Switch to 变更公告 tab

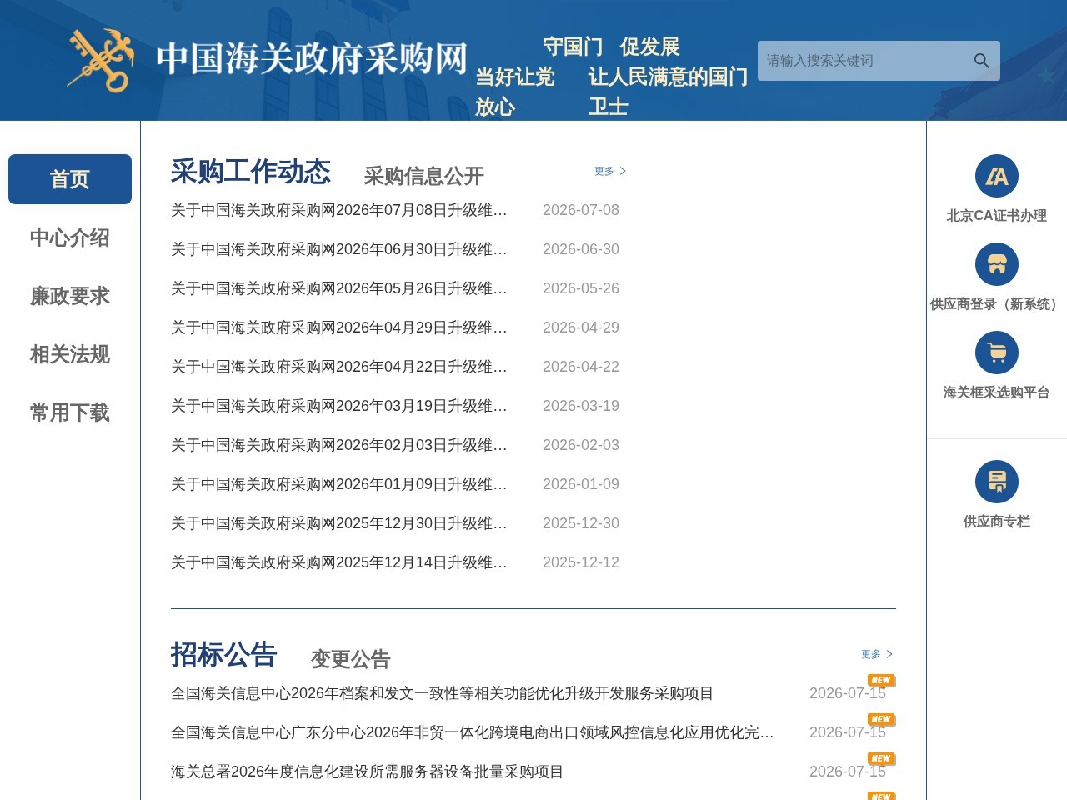[x=351, y=659]
